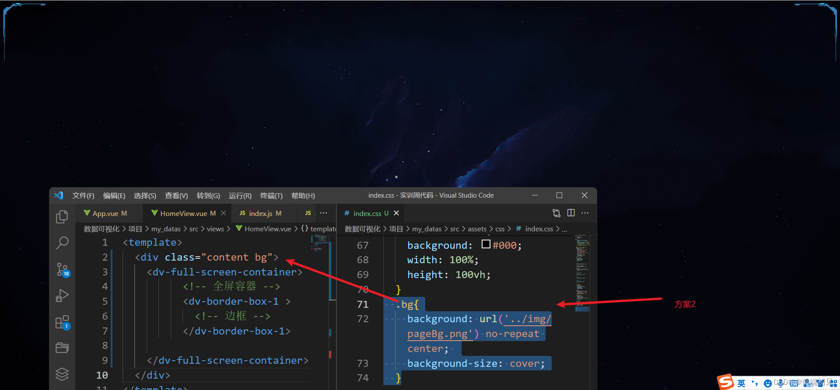Click the background-size: cover; line

476,363
